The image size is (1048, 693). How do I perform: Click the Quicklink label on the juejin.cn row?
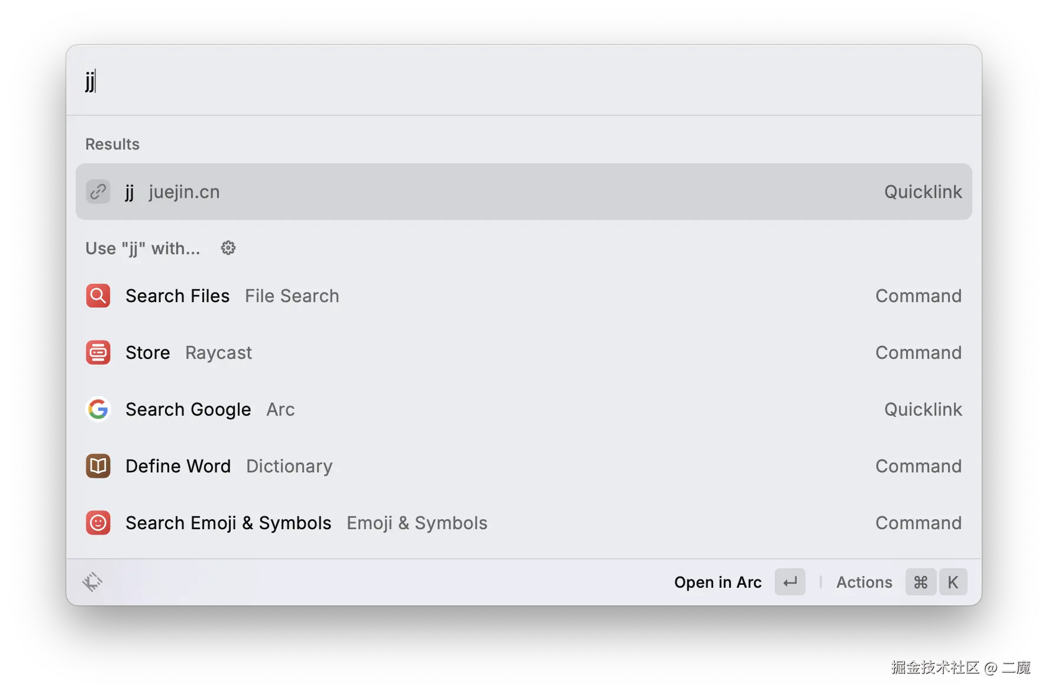point(923,192)
